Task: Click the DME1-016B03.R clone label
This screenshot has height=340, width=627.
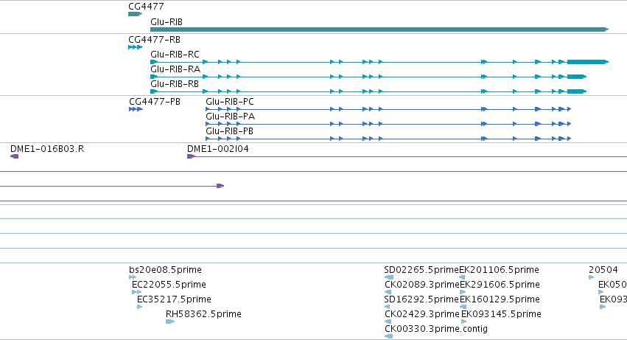Action: click(47, 149)
